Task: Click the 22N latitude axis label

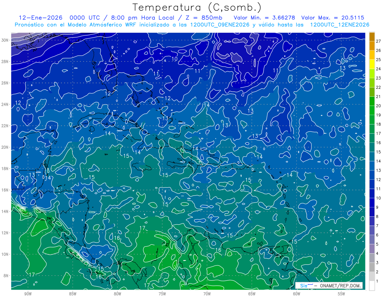Action: [x=5, y=126]
